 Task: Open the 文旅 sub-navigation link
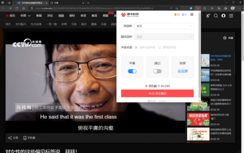coord(74,24)
